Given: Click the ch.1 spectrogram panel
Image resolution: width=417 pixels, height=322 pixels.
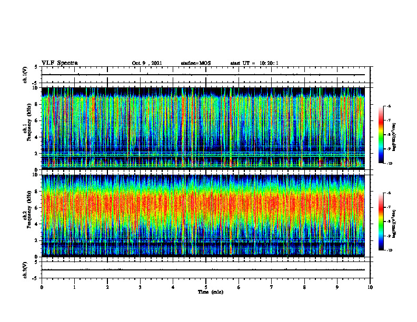Looking at the screenshot, I should 203,128.
